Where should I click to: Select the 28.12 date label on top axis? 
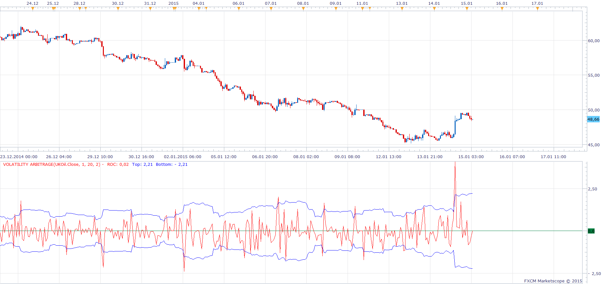coord(80,4)
